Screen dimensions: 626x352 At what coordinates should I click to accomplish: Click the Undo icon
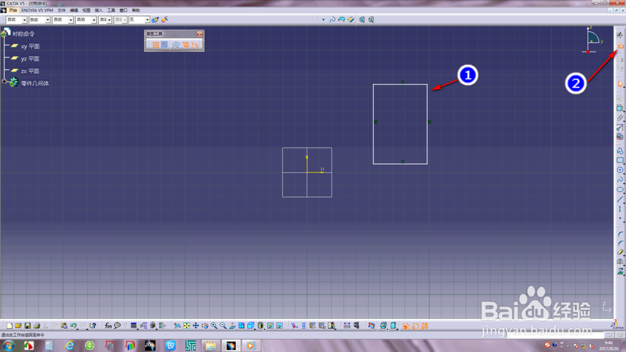73,326
